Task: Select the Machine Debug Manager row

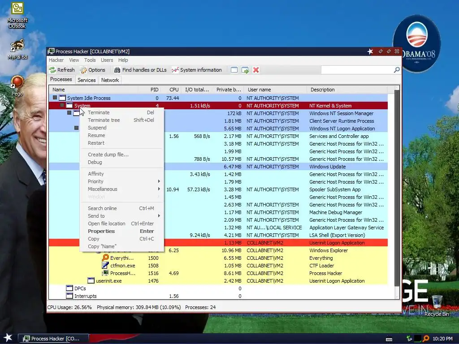Action: click(x=218, y=212)
